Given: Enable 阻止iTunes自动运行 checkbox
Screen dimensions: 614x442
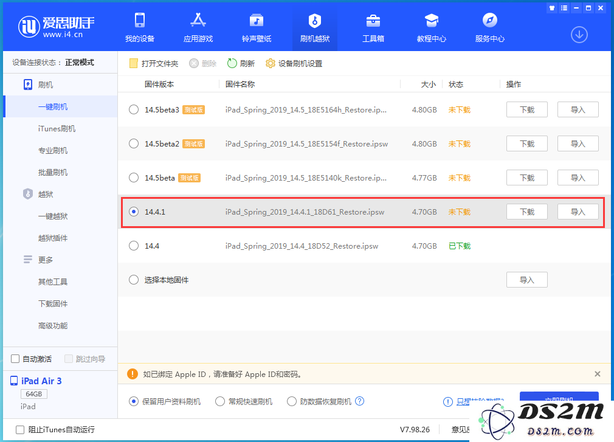Looking at the screenshot, I should point(20,429).
